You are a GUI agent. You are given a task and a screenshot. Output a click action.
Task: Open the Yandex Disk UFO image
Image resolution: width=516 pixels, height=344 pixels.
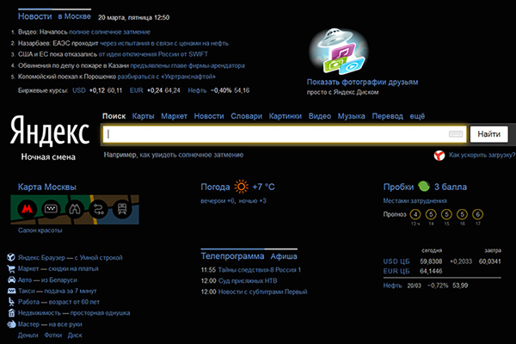pos(339,52)
